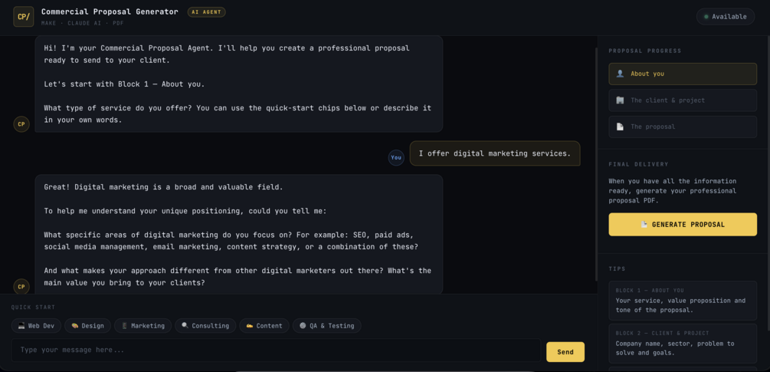Click the laptop icon on Web Dev chip
Viewport: 770px width, 372px height.
click(x=21, y=326)
